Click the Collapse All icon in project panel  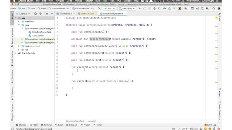click(x=41, y=14)
